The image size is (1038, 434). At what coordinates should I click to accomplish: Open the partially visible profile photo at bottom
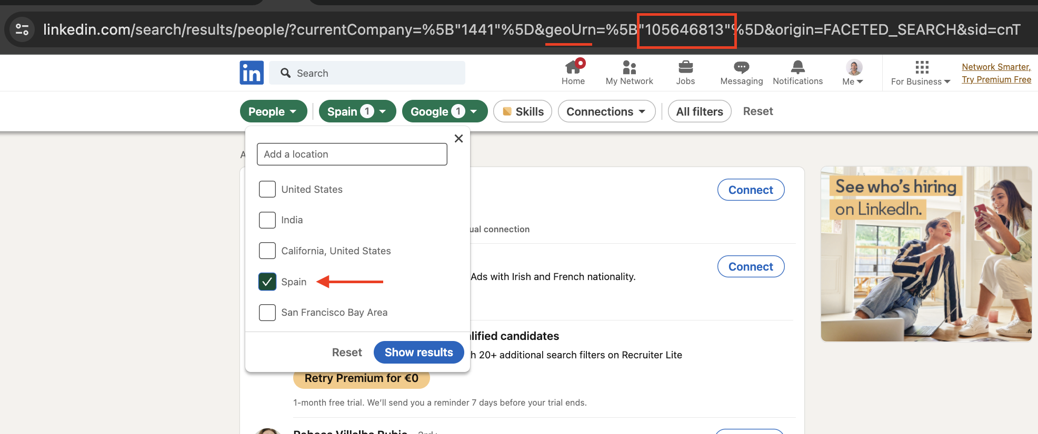pyautogui.click(x=268, y=431)
